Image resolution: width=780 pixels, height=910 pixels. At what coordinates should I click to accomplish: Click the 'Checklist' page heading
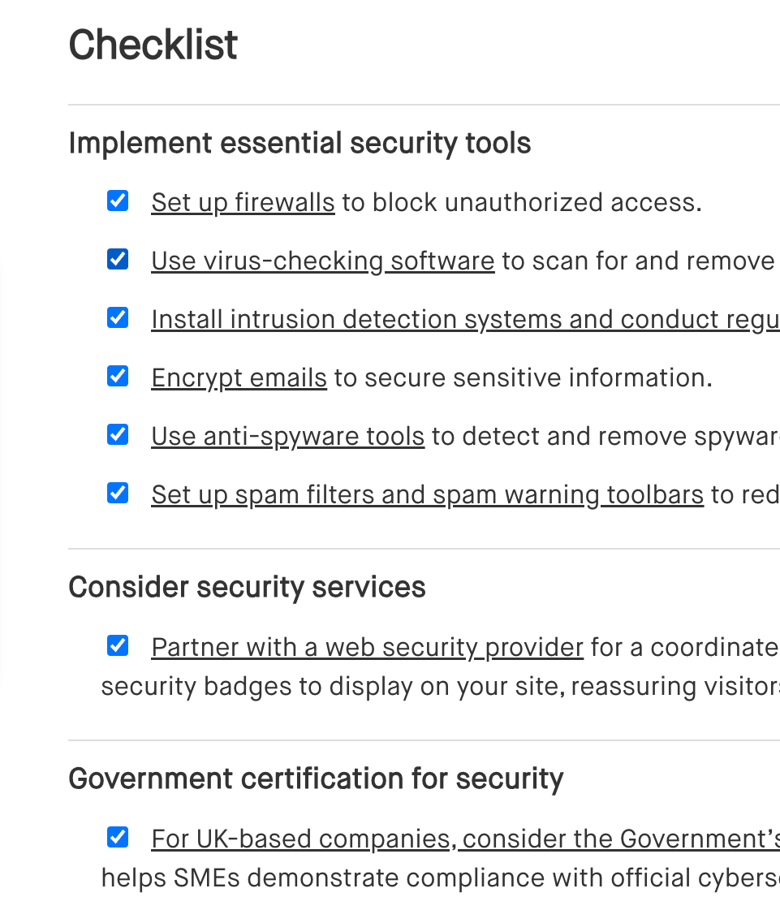point(153,44)
